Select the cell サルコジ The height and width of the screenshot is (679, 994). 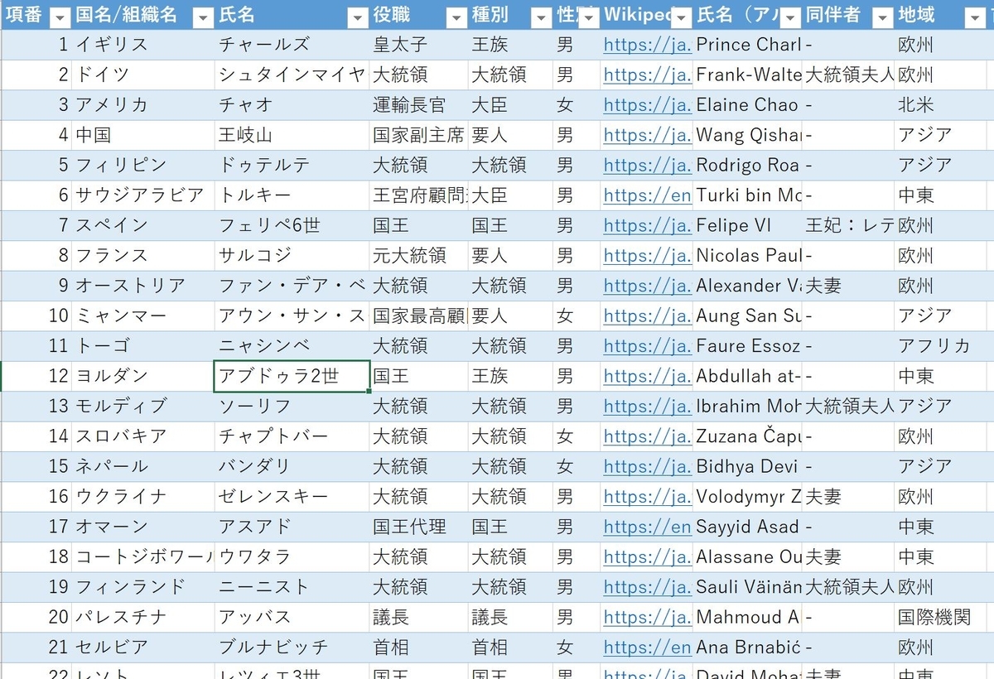click(292, 256)
